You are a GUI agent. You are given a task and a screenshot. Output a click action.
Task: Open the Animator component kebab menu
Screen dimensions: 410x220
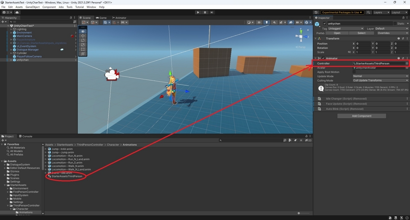407,58
